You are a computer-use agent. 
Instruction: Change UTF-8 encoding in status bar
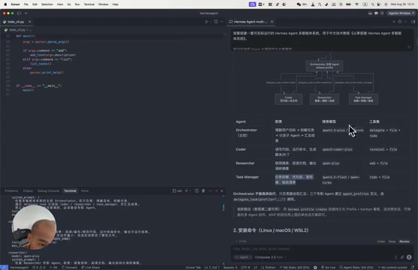pos(245,267)
